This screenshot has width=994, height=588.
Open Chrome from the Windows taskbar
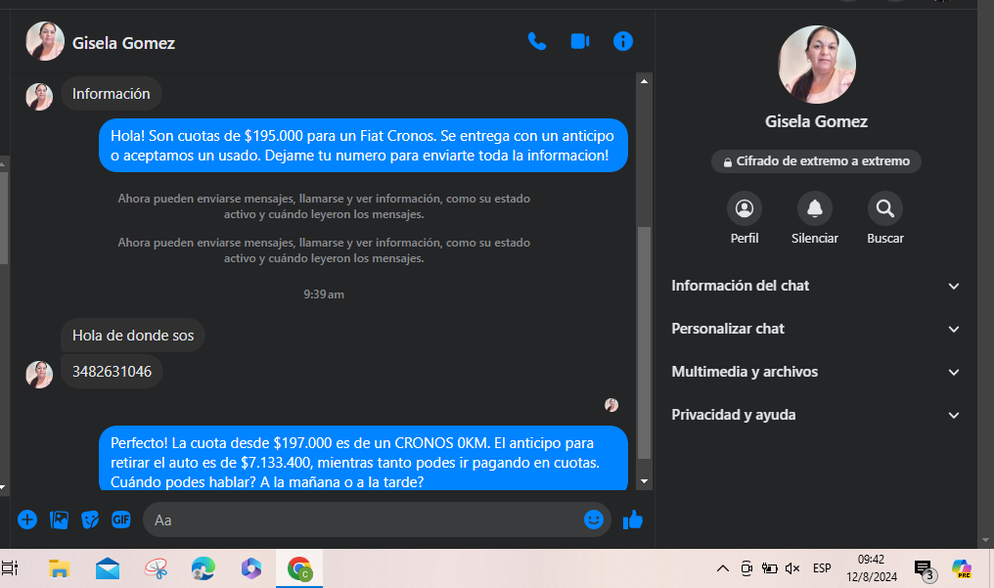point(299,568)
